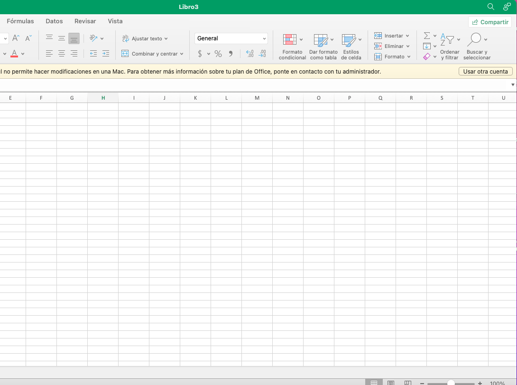
Task: Toggle middle vertical alignment
Action: pos(61,38)
